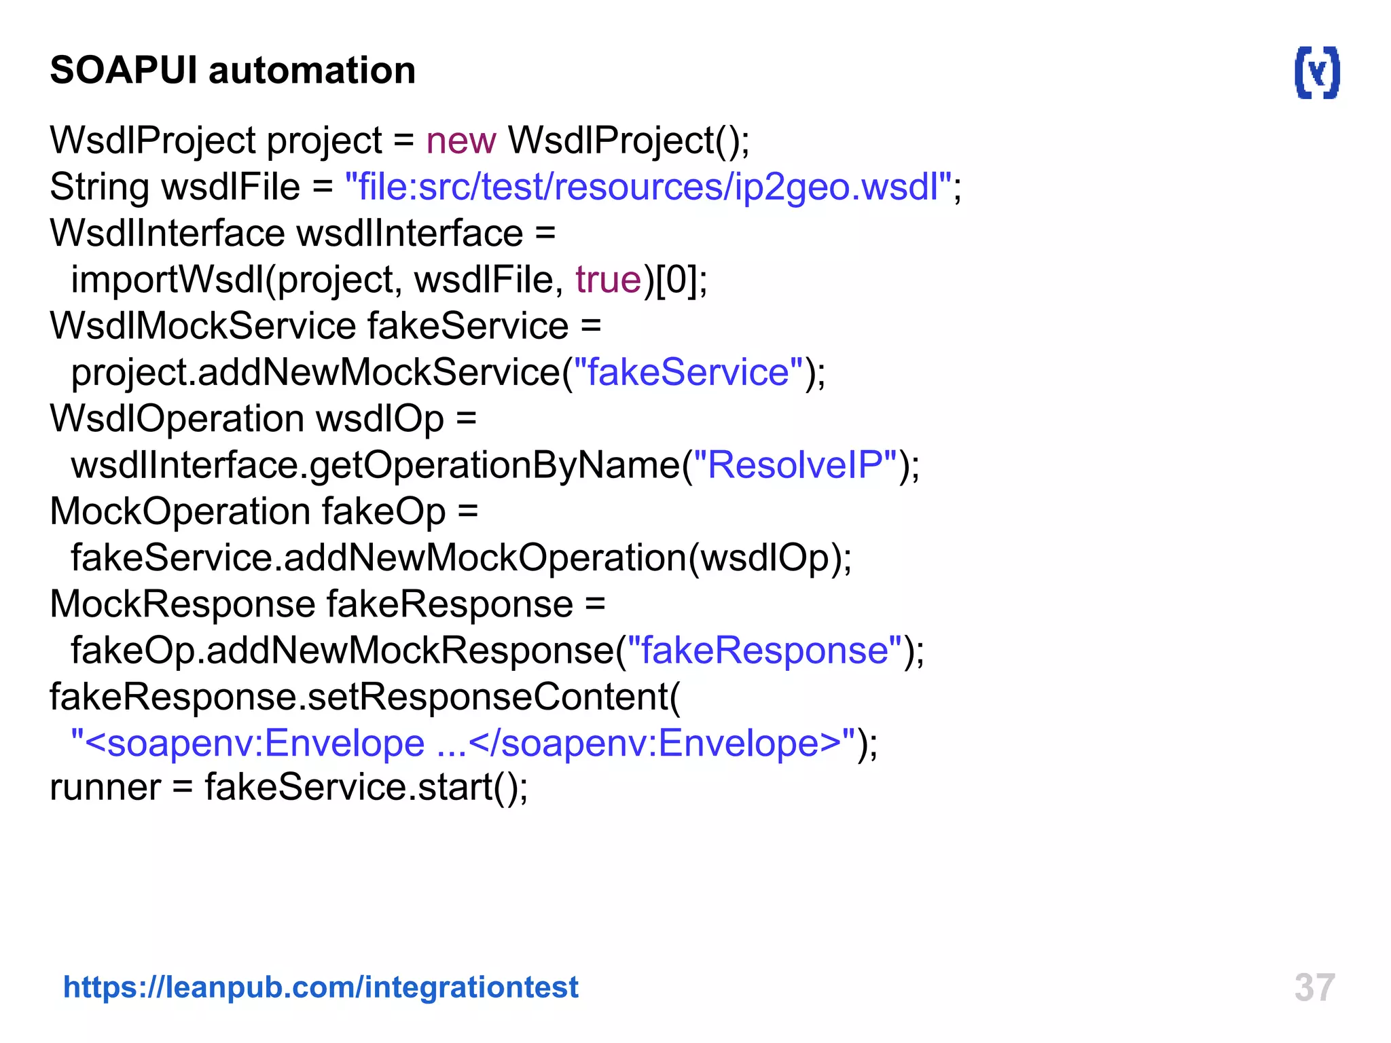Click the 'MockOperation fakeOp =' line
1391x1043 pixels.
264,511
